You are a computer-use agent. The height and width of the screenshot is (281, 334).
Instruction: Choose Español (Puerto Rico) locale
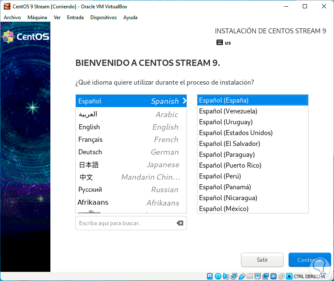253,165
